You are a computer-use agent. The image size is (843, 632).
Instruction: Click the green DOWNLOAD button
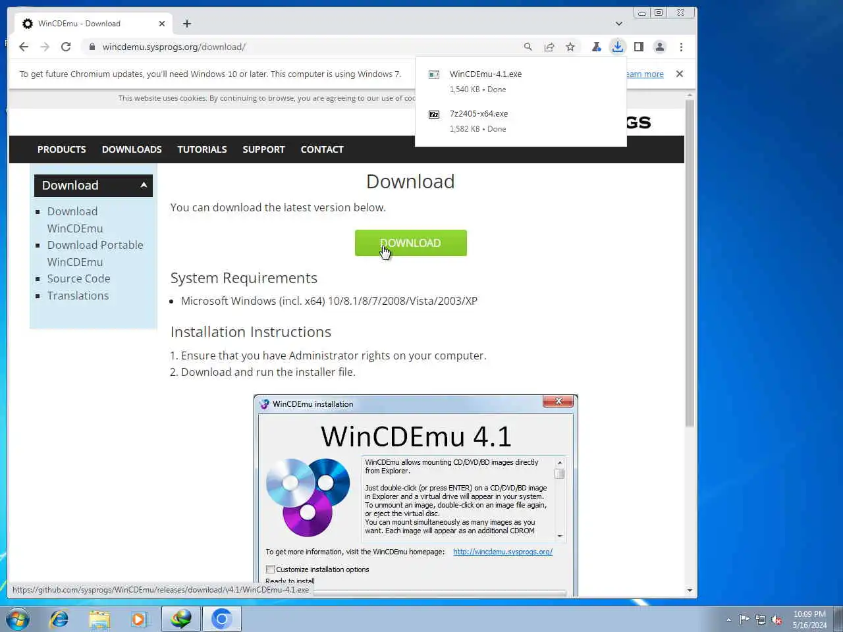point(410,243)
